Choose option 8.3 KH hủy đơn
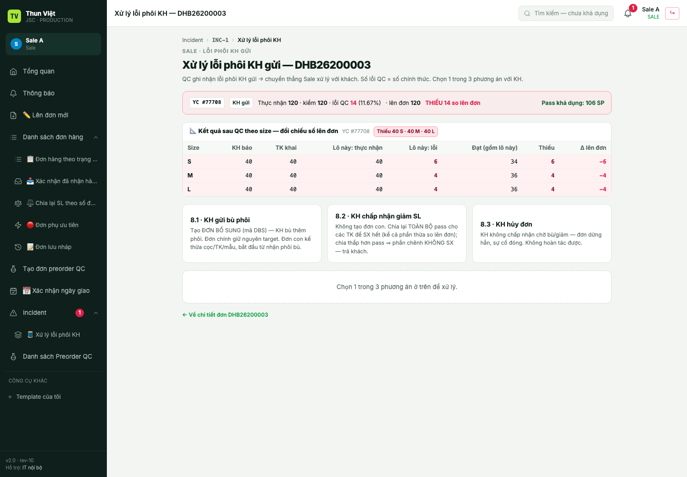Screen dimensions: 687x477 542,233
